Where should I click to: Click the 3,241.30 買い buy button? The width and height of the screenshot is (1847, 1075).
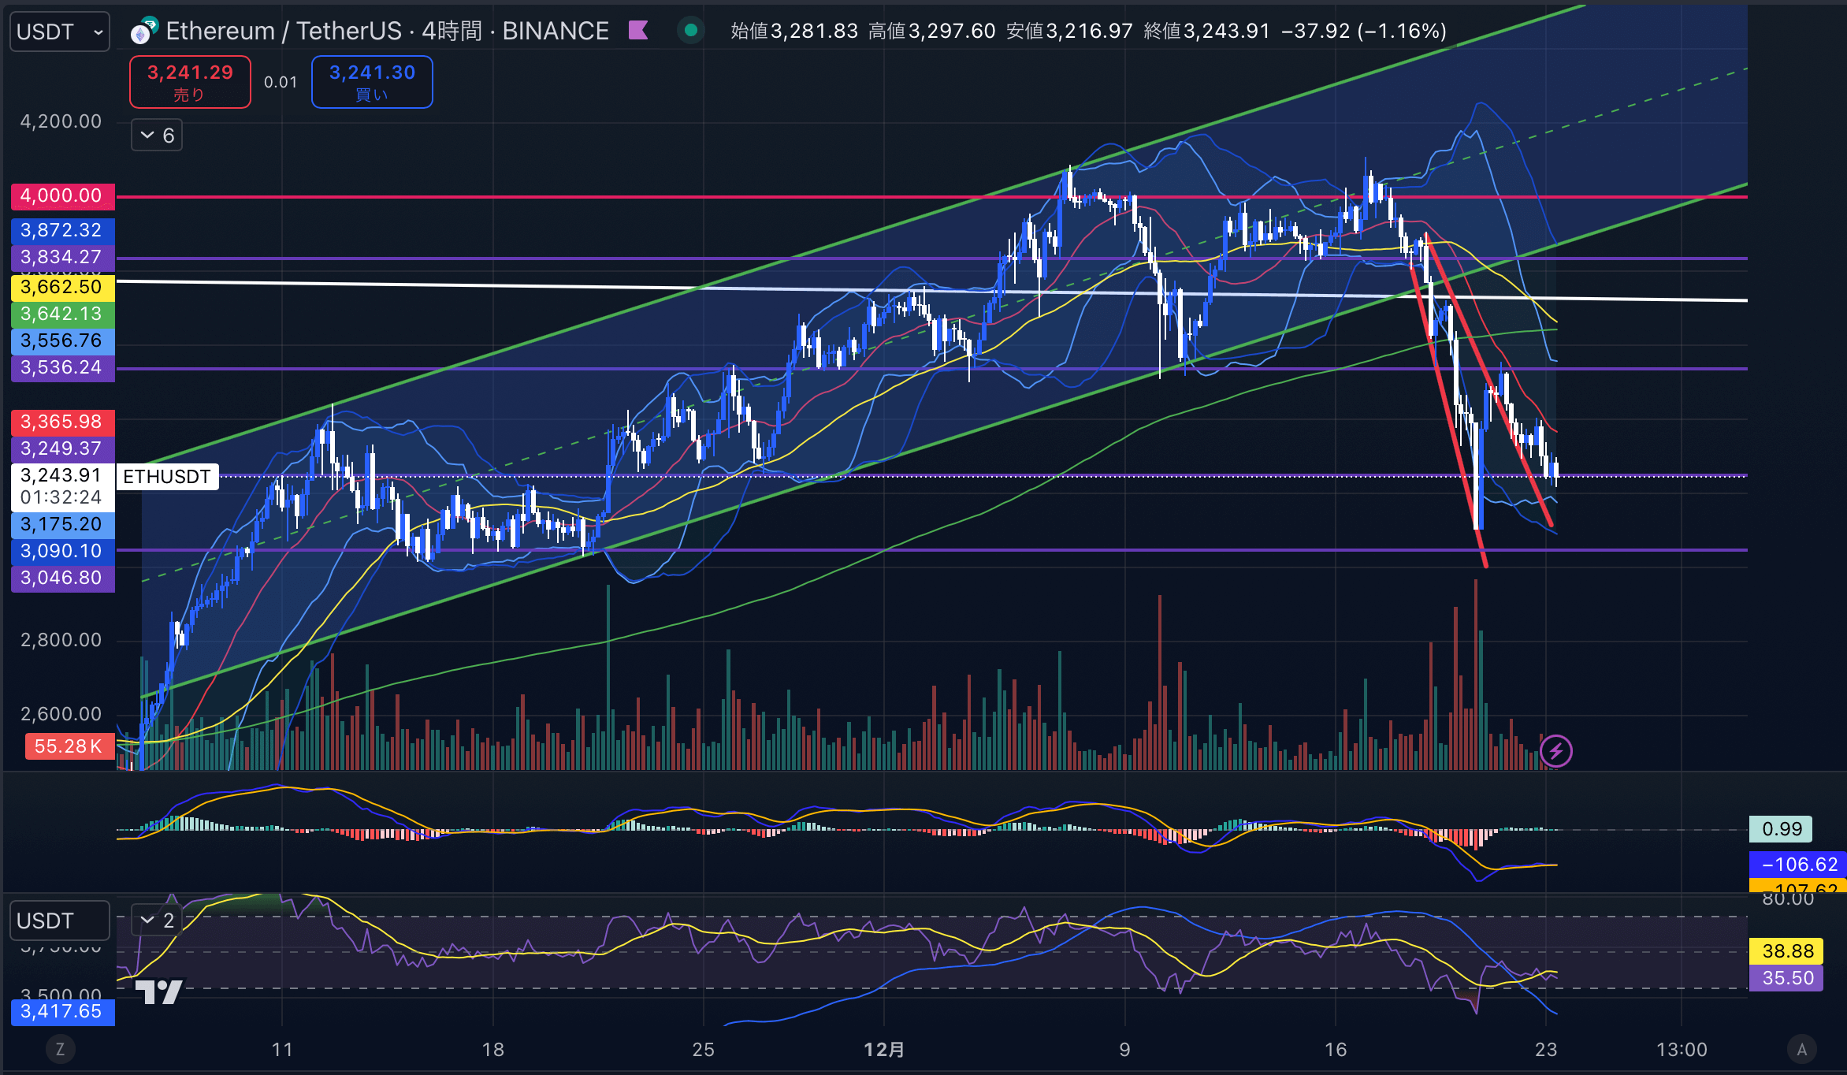[372, 82]
